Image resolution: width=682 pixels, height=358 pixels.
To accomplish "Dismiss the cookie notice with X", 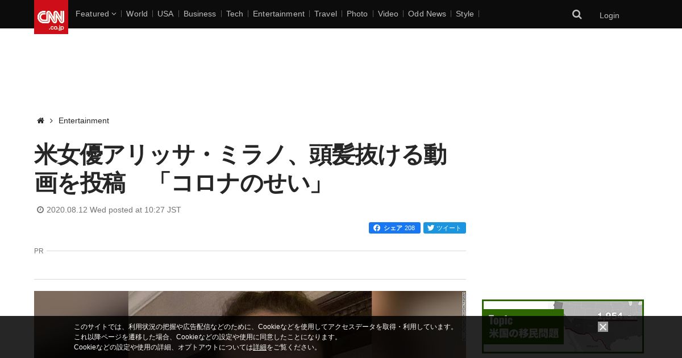I will (x=603, y=327).
